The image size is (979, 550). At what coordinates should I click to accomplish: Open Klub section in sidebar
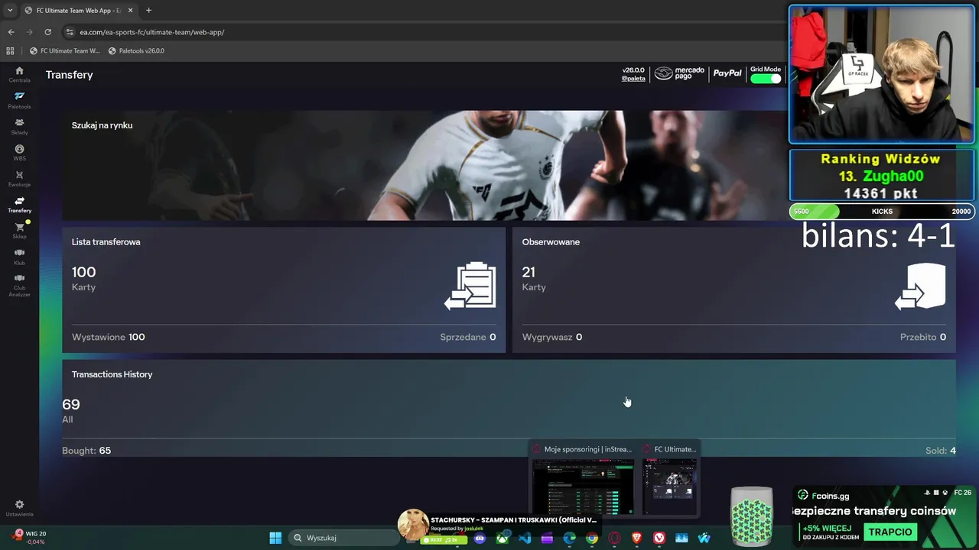(x=19, y=257)
